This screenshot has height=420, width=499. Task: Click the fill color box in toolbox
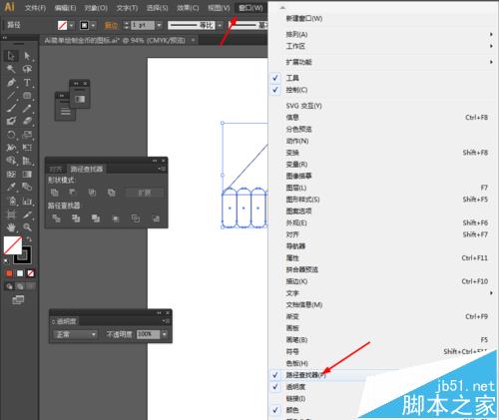click(x=13, y=245)
